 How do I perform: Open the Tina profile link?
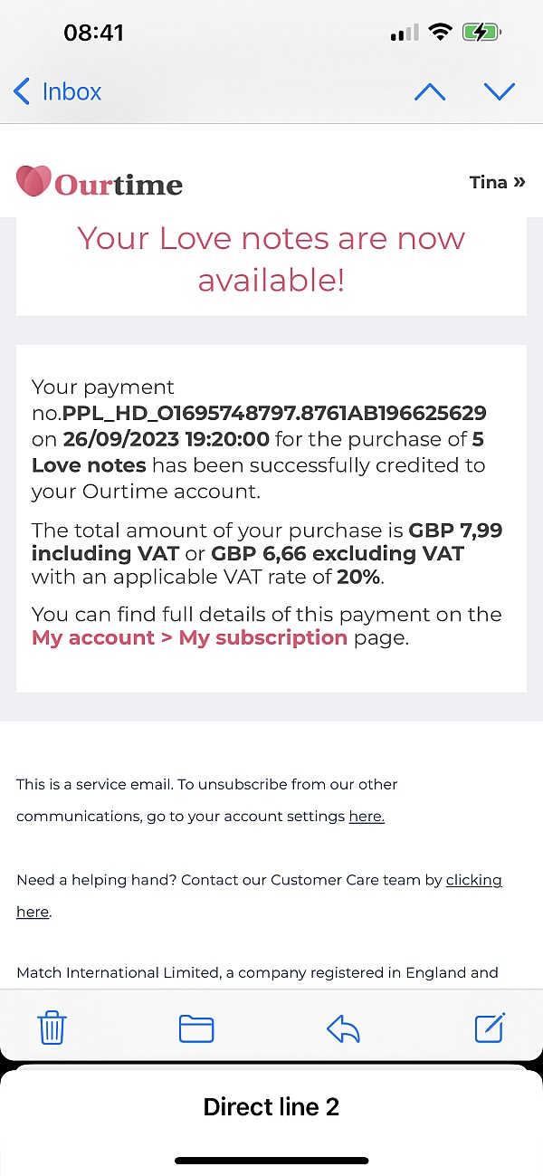tap(497, 182)
